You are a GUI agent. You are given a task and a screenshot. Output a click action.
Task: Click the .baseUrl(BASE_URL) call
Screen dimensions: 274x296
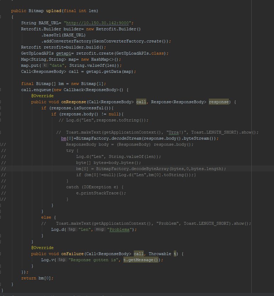point(63,35)
